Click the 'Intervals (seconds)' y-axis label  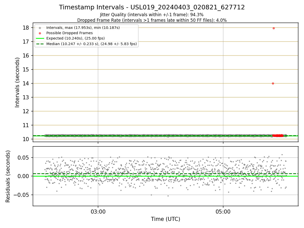tap(17, 82)
